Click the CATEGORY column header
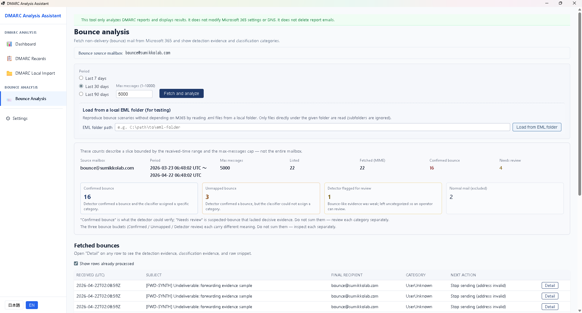 click(416, 275)
